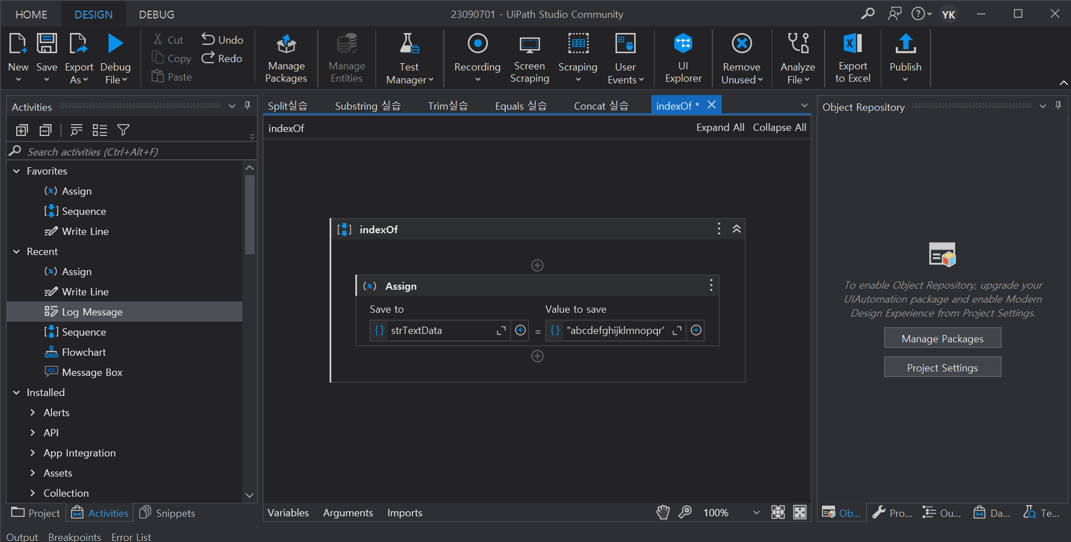1071x542 pixels.
Task: Click the strTextData Save to field
Action: [x=439, y=331]
